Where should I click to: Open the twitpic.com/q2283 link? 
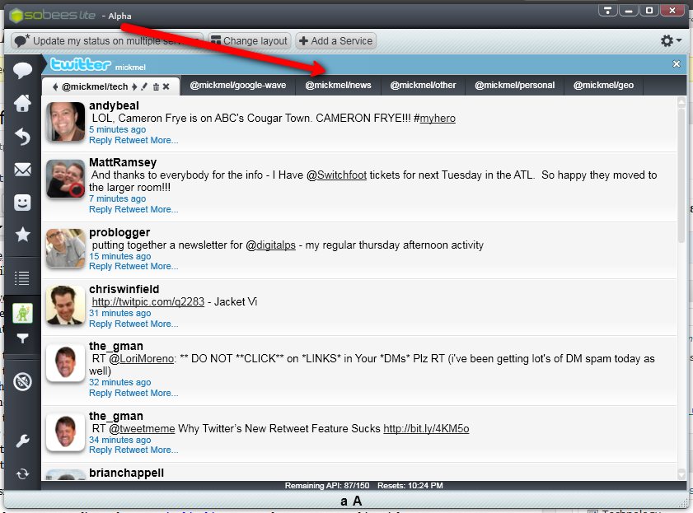148,302
